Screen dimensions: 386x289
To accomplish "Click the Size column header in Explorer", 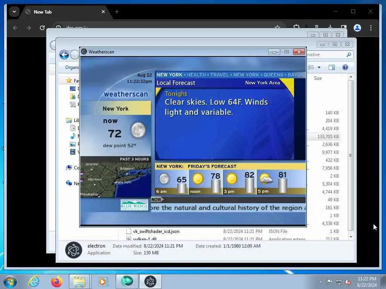I will click(317, 78).
